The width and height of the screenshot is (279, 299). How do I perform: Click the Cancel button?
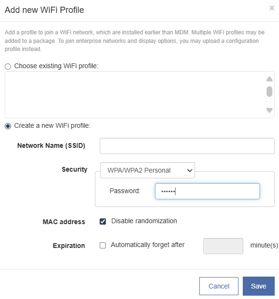pos(219,286)
